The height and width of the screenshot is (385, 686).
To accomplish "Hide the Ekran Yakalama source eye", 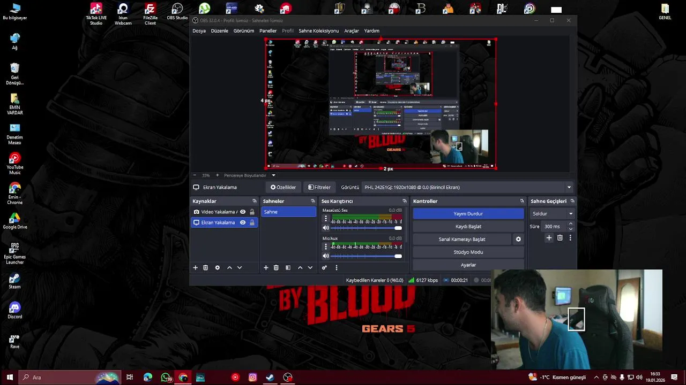I will click(x=243, y=222).
